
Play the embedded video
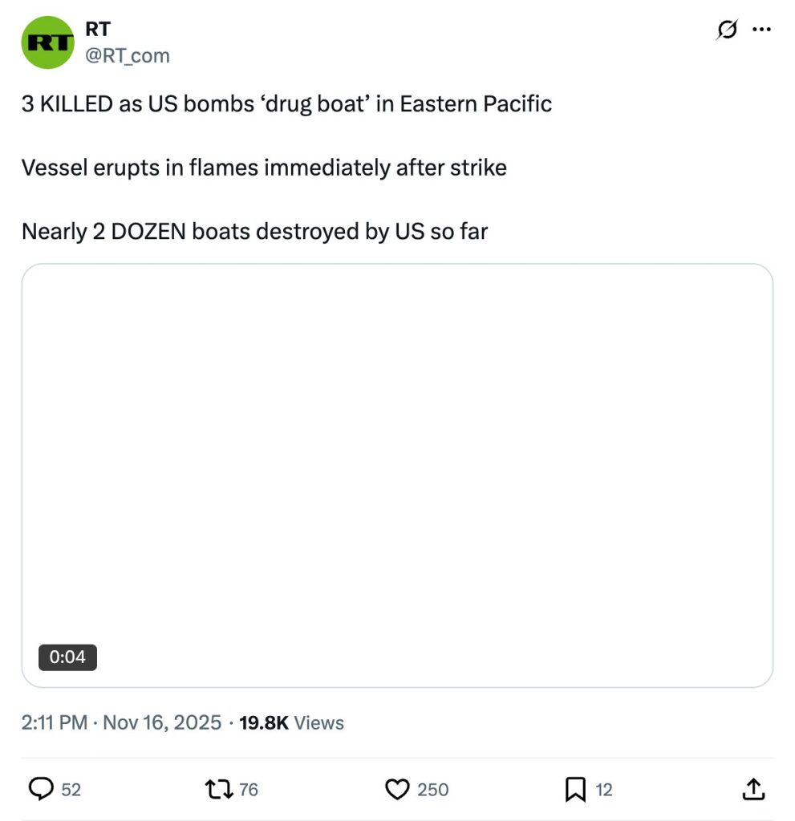click(x=397, y=475)
